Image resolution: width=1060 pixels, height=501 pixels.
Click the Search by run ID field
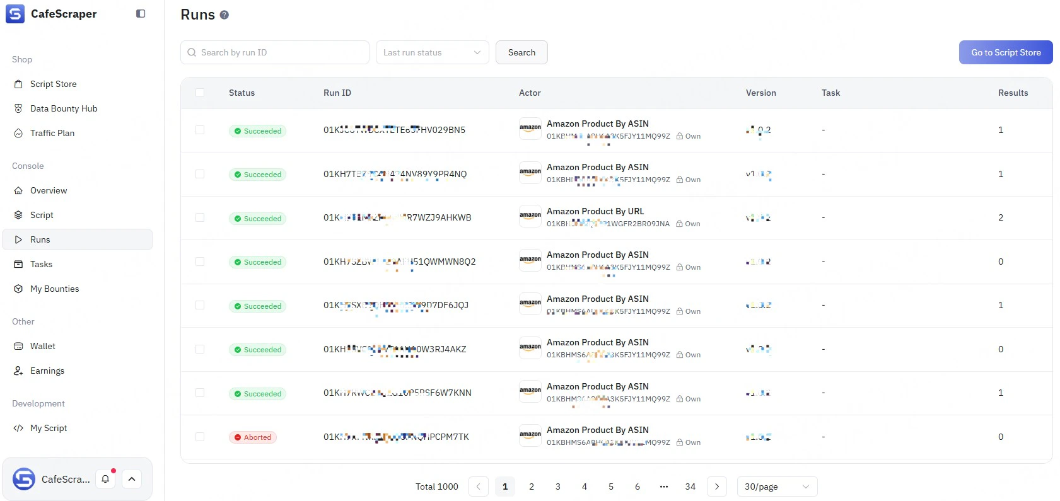[275, 52]
